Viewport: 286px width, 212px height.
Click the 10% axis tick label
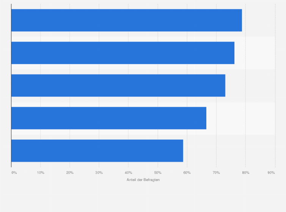41,173
